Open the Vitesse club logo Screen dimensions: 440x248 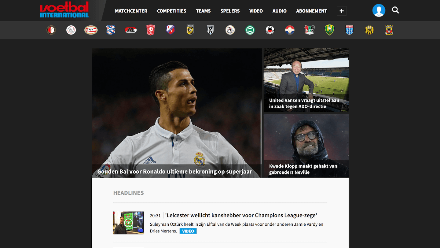pyautogui.click(x=190, y=30)
